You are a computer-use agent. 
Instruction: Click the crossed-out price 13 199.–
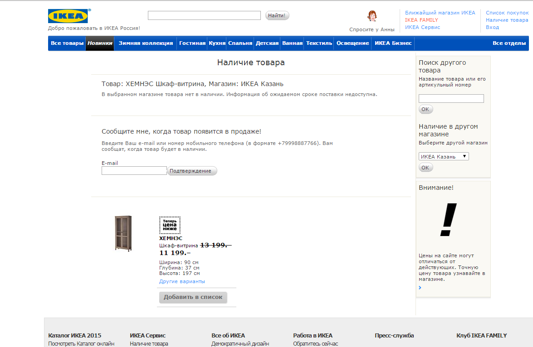(x=216, y=245)
